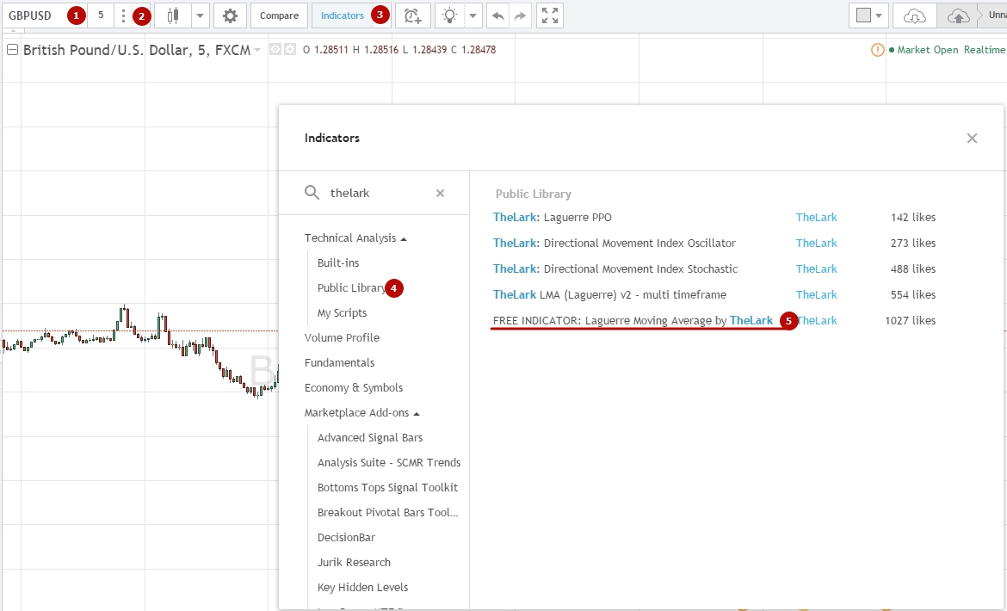
Task: Open chart style dropdown arrow
Action: click(x=200, y=15)
